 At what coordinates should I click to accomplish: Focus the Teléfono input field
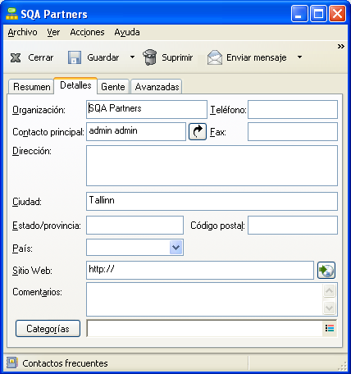tap(293, 109)
